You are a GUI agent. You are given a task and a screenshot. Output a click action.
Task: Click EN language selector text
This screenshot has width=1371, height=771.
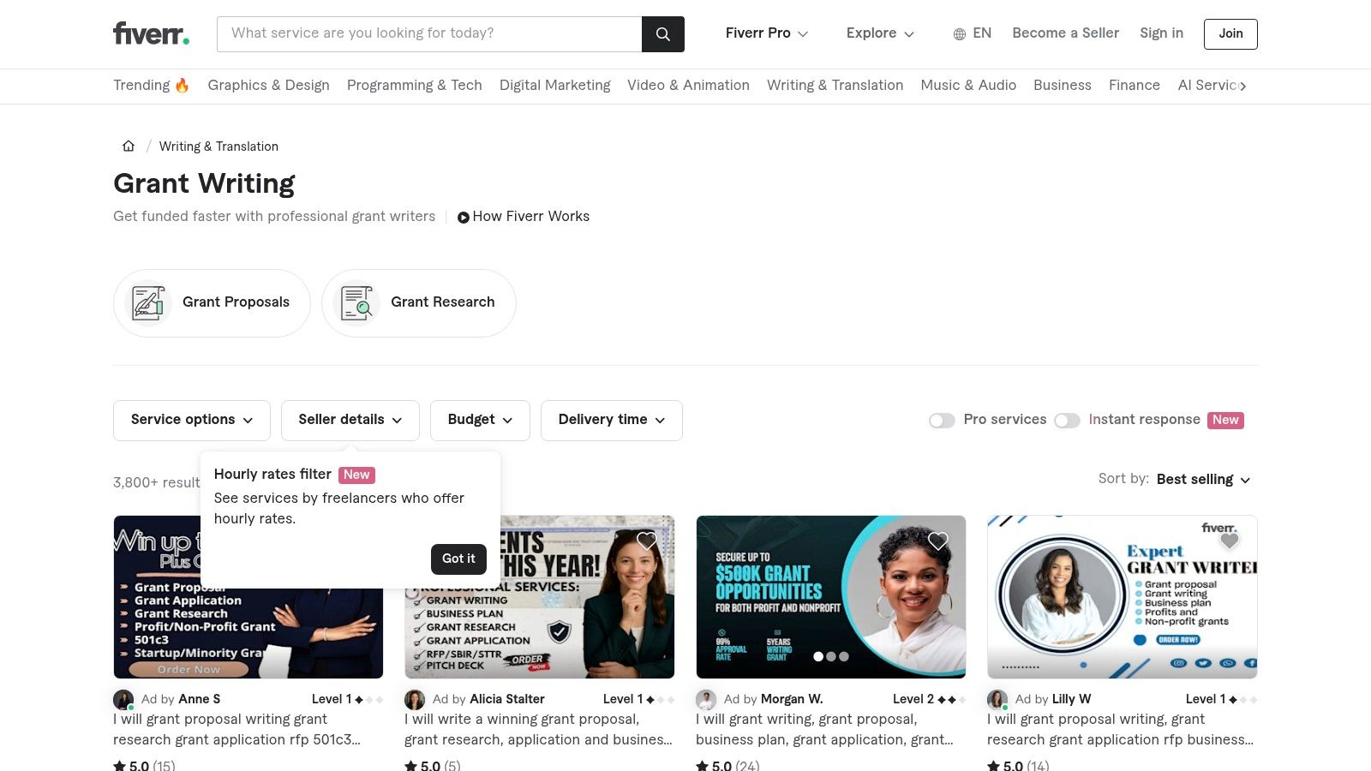point(982,33)
